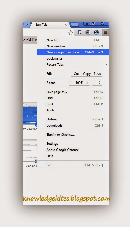Select Print... menu item
The width and height of the screenshot is (130, 227).
point(73,104)
